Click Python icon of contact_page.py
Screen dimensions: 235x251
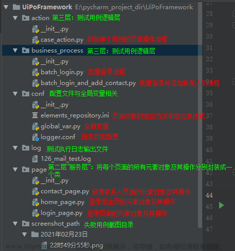[35, 191]
